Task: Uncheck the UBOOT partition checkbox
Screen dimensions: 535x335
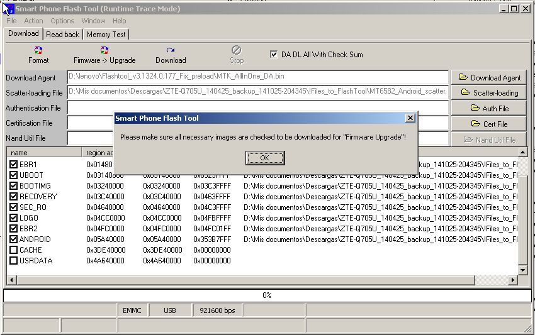Action: point(13,175)
